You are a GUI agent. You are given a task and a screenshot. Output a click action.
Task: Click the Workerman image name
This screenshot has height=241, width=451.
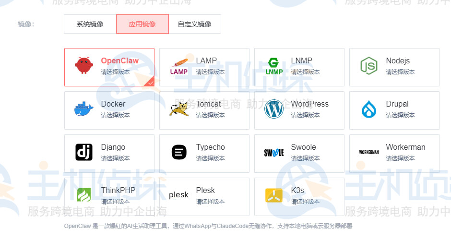coord(405,147)
